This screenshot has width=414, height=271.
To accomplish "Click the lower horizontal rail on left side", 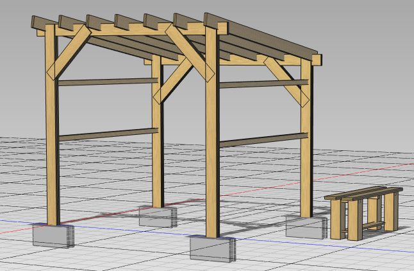I will coord(106,134).
